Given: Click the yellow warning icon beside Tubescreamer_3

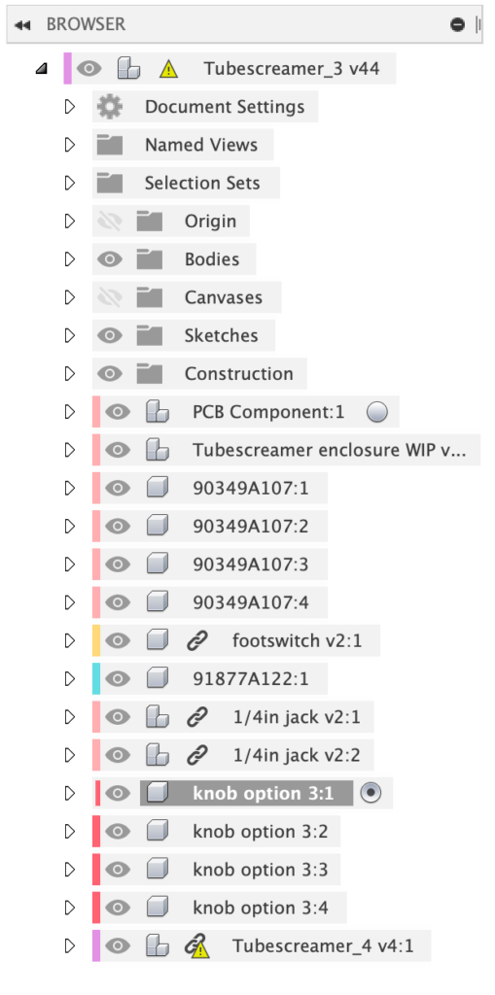Looking at the screenshot, I should [x=168, y=69].
